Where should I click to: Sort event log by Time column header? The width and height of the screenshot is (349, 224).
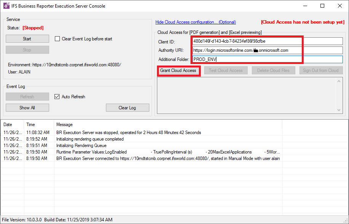tap(39, 125)
